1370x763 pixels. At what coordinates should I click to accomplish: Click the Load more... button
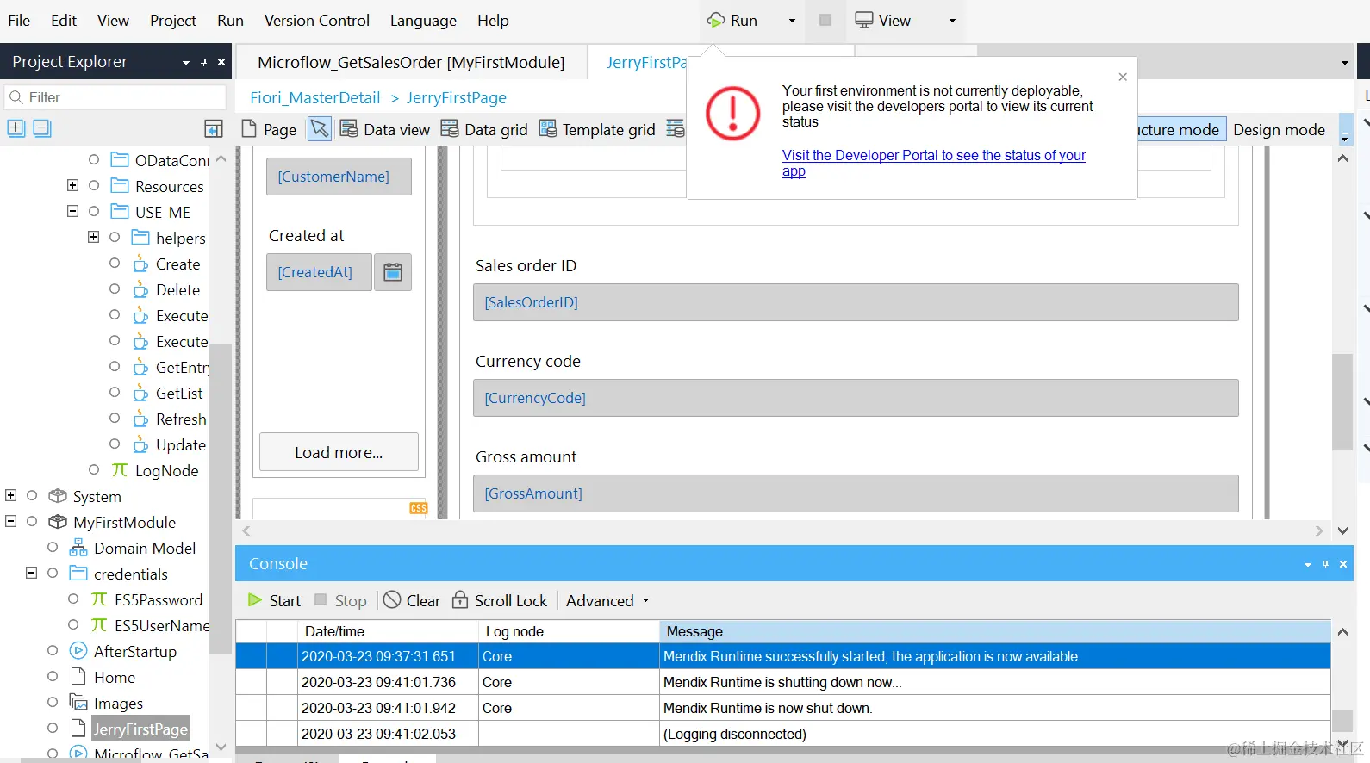click(339, 452)
